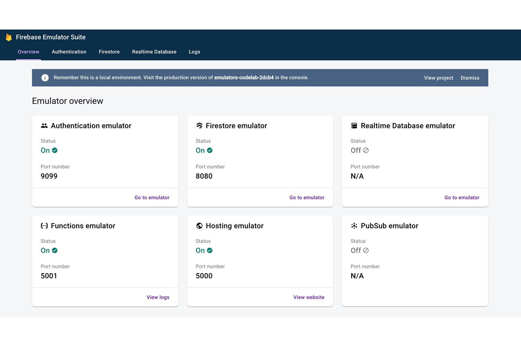Click the N/A port of Realtime Database
Screen dimensions: 521x347
pos(357,176)
